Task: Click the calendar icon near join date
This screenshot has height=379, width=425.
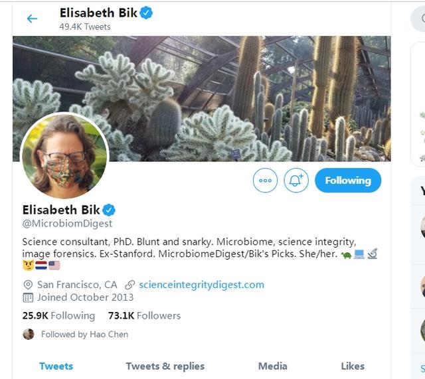Action: (x=28, y=297)
